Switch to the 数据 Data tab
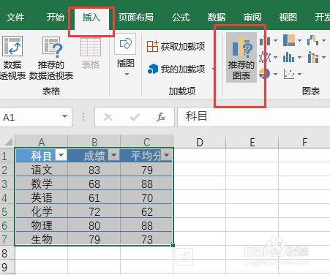This screenshot has height=275, width=330. (x=217, y=18)
